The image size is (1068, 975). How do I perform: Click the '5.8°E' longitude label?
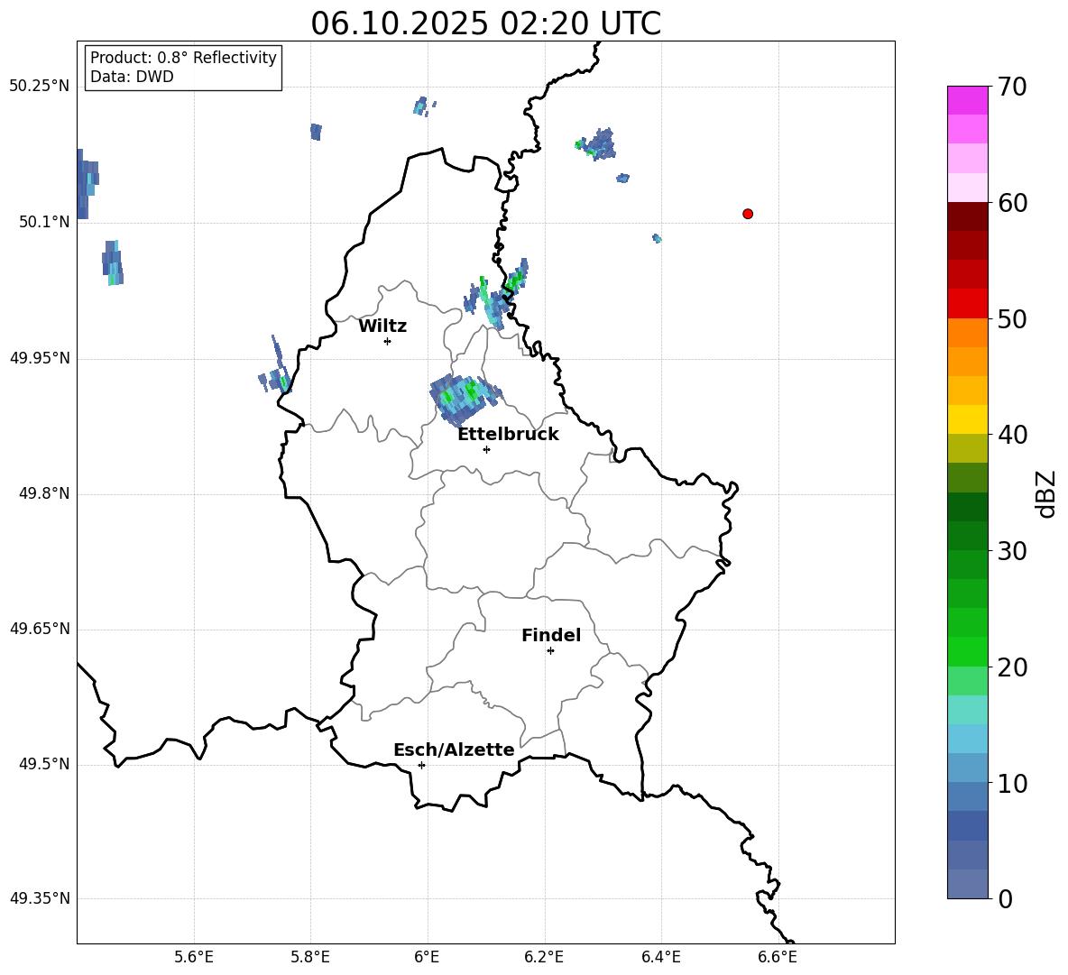(310, 957)
